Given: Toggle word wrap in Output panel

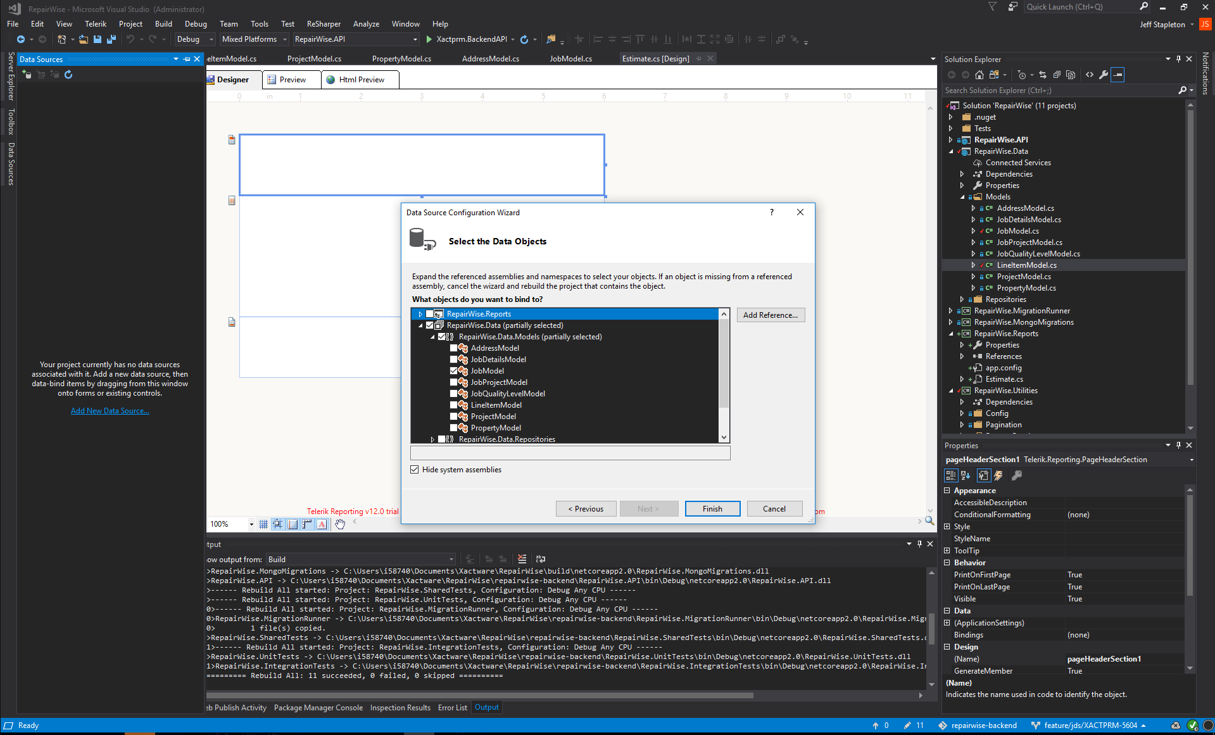Looking at the screenshot, I should click(x=540, y=559).
